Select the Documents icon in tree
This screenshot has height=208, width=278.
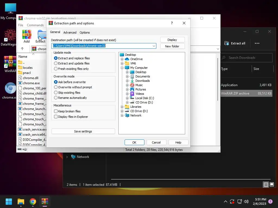[x=132, y=76]
